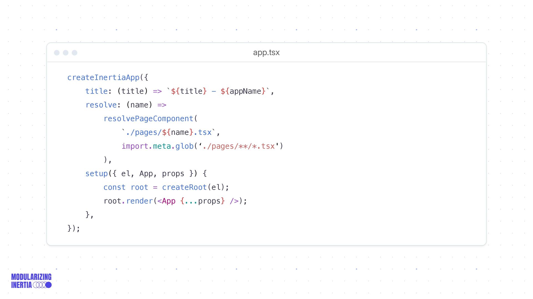Click the appName template variable

pos(245,91)
